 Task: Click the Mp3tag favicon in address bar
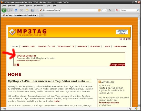click(41, 10)
